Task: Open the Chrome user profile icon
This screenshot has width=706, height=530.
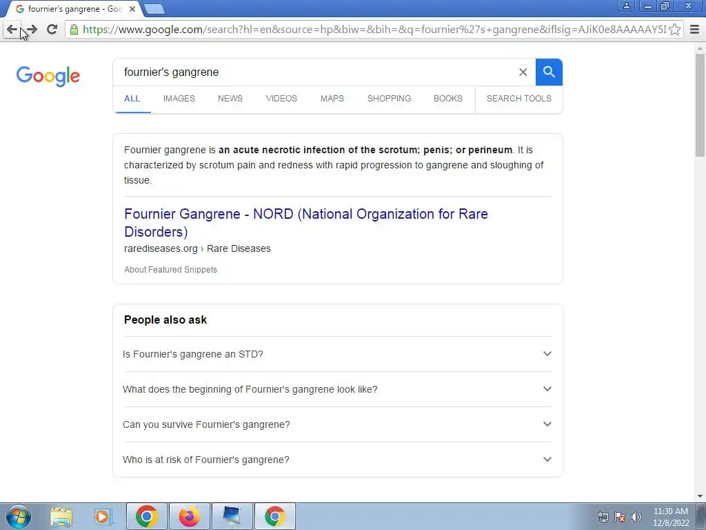Action: tap(626, 6)
